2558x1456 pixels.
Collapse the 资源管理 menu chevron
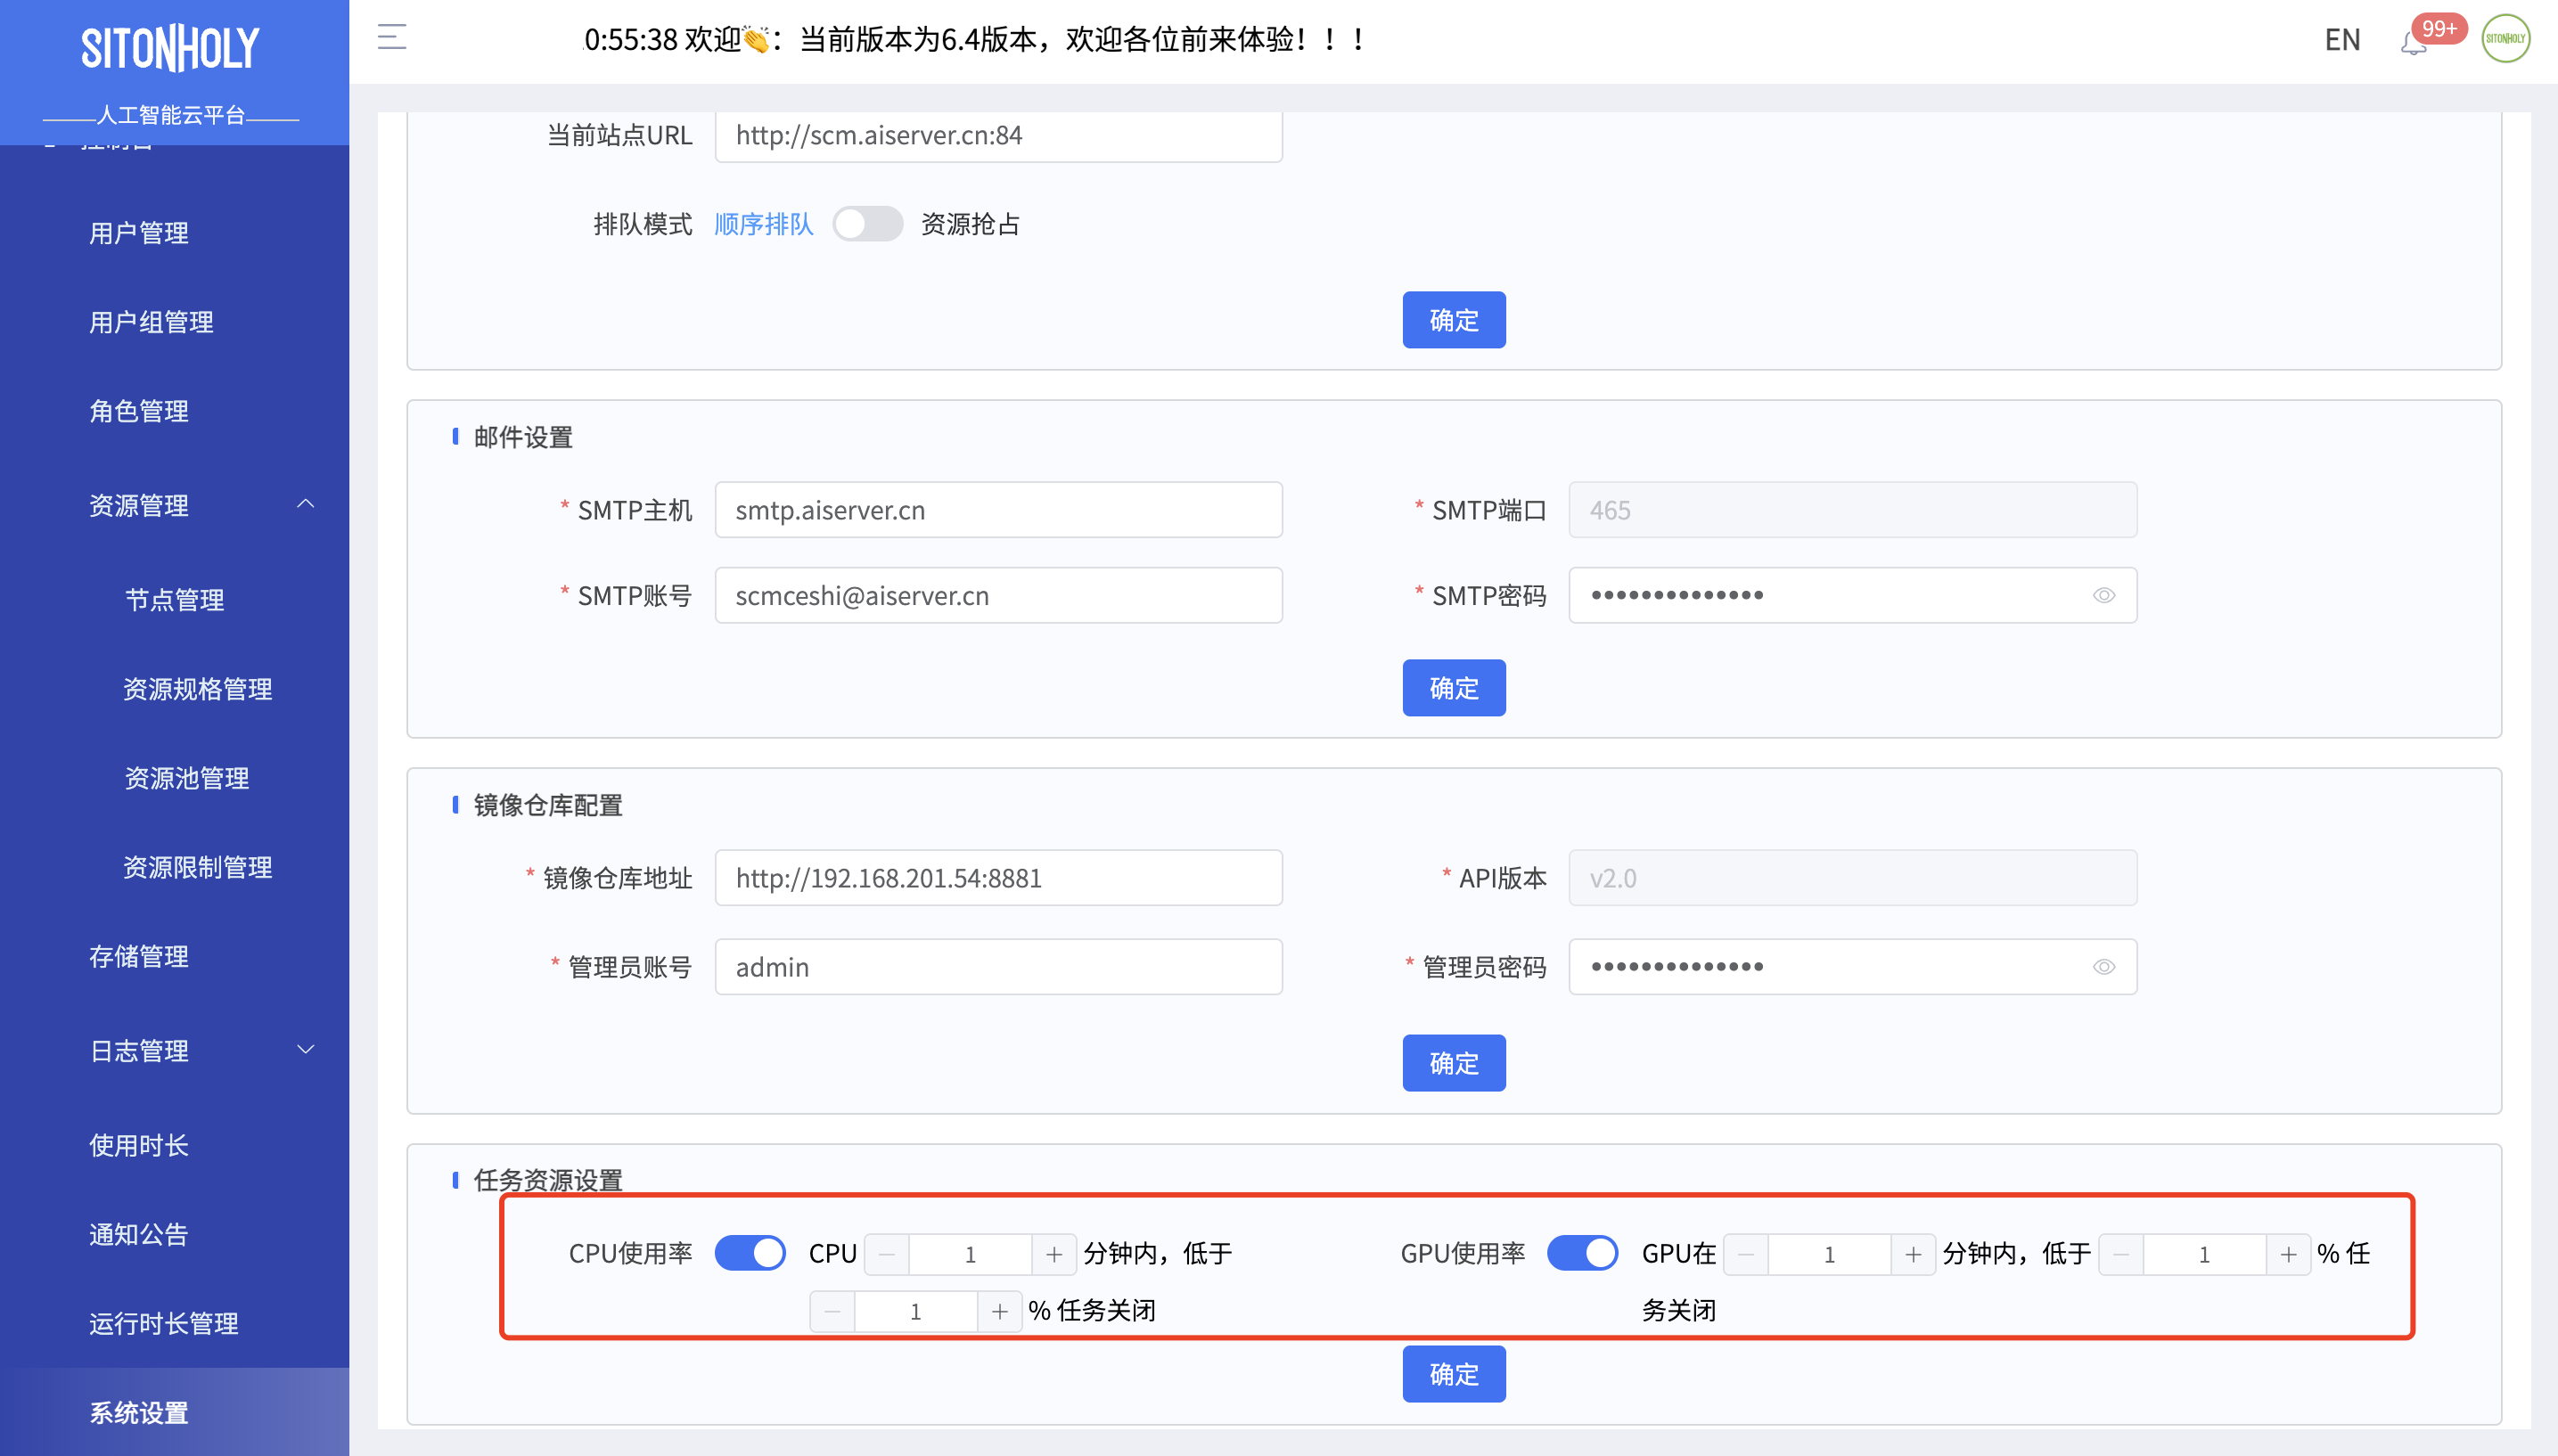(x=306, y=503)
